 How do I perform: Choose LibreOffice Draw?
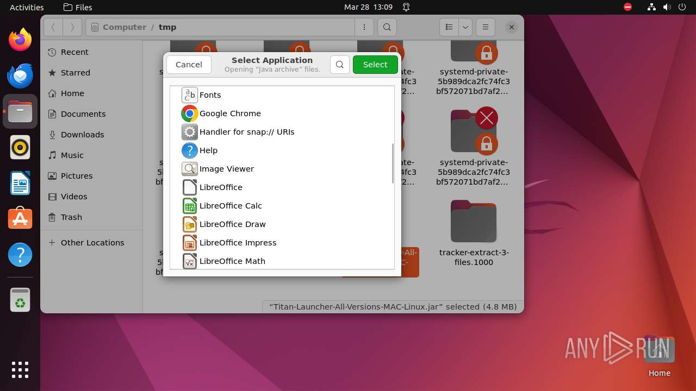click(x=282, y=224)
